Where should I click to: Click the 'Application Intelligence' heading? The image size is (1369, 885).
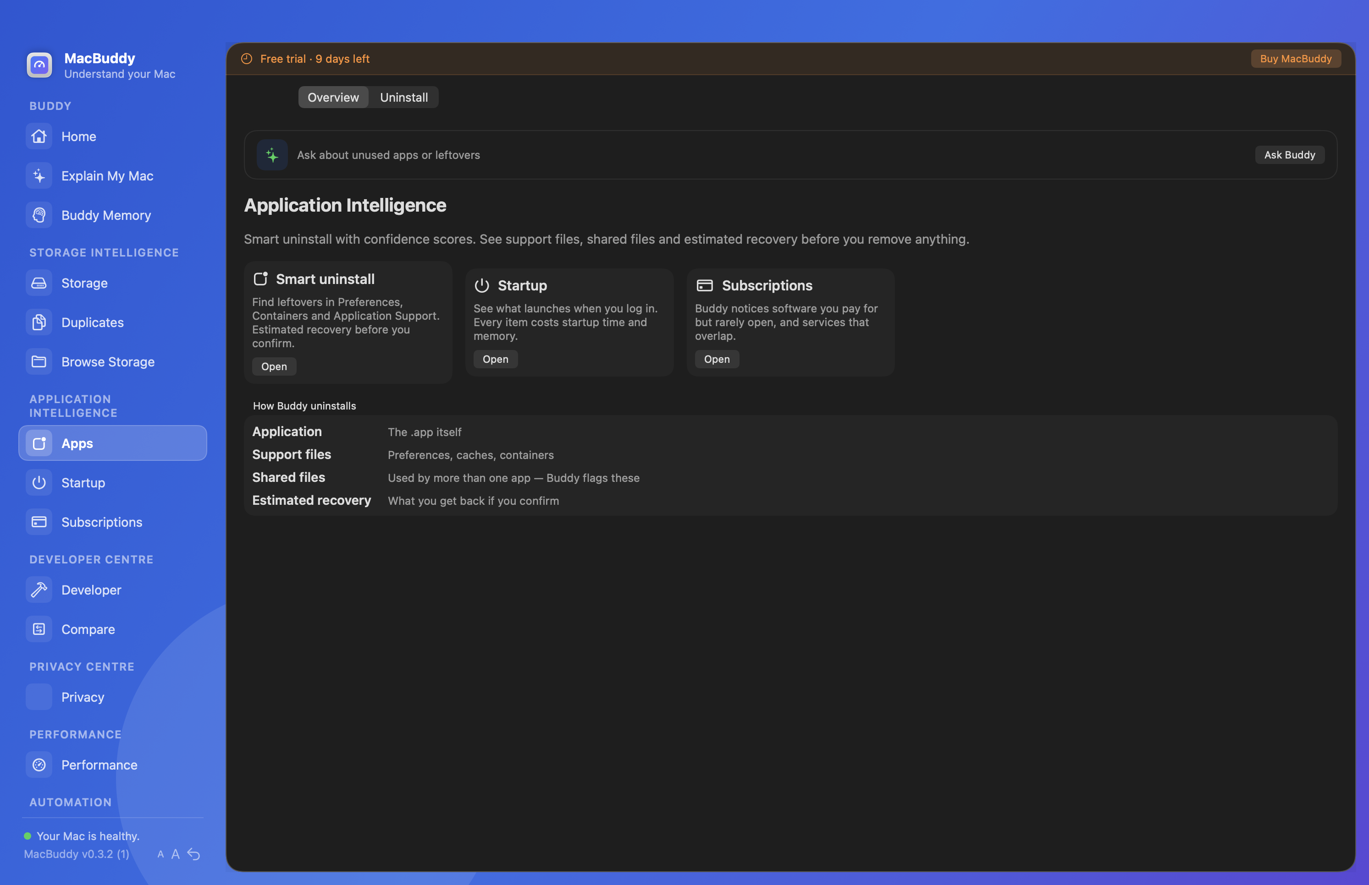(x=345, y=205)
